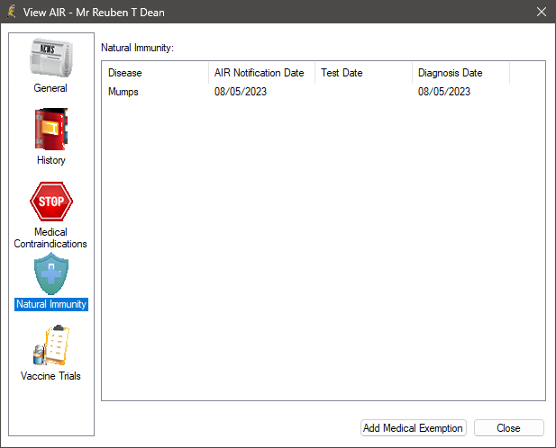Select the Mumps row in the list
This screenshot has height=448, width=556.
click(x=123, y=91)
